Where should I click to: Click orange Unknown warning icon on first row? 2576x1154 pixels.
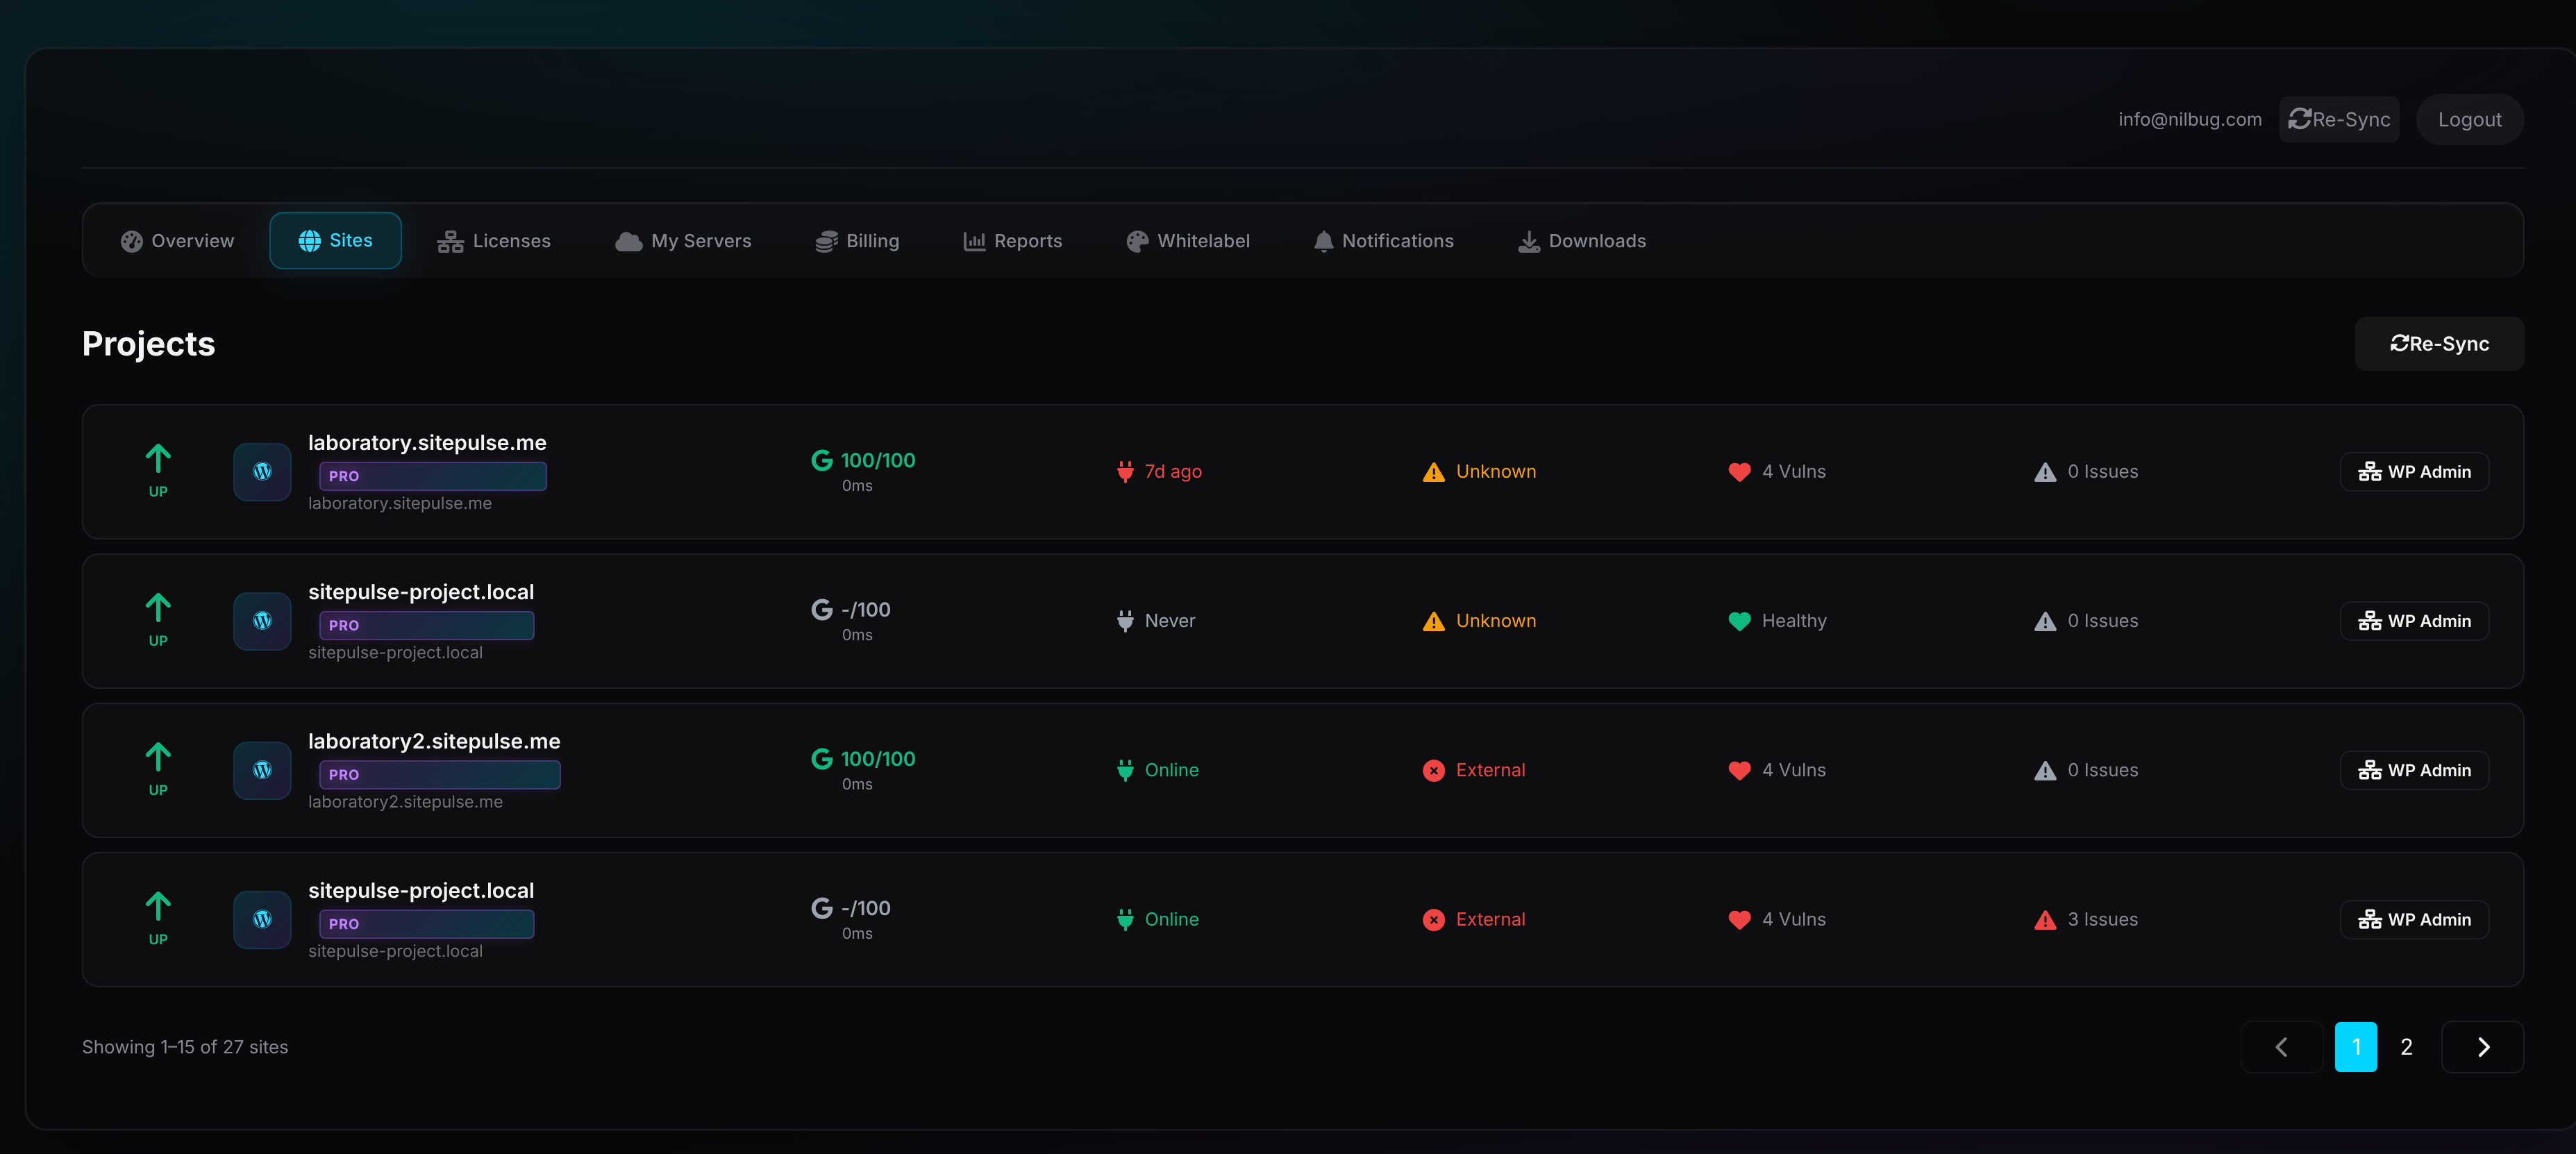click(x=1433, y=472)
